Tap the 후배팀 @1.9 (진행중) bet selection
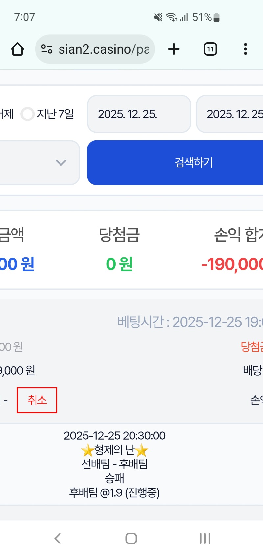This screenshot has width=263, height=556. coord(114,493)
